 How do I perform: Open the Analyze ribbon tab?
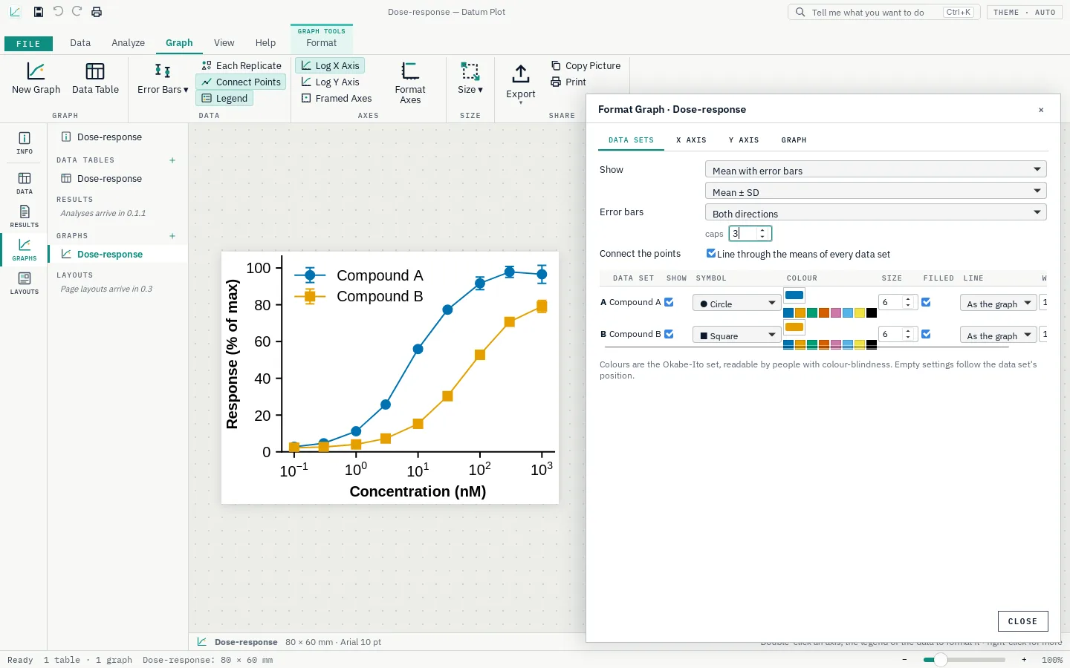coord(128,43)
